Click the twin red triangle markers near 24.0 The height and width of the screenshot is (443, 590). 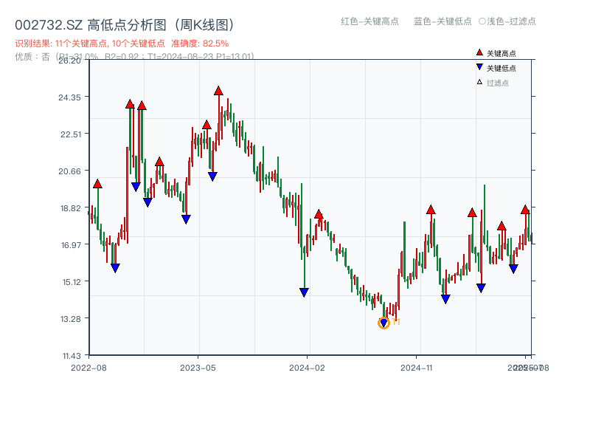(x=136, y=106)
